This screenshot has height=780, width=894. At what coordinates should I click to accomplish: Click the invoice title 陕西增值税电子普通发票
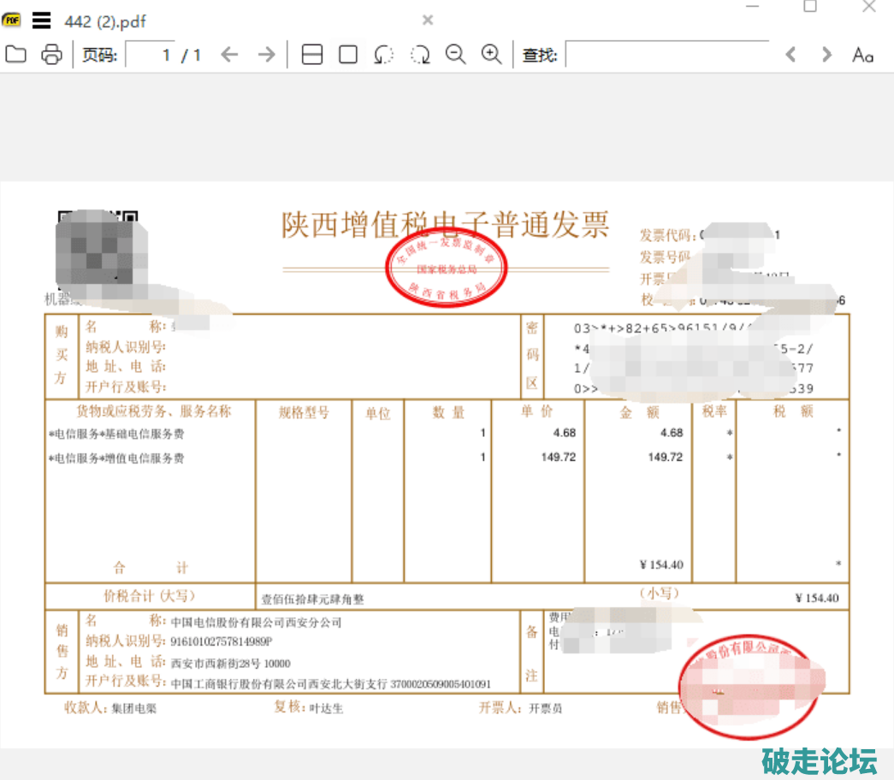coord(445,225)
